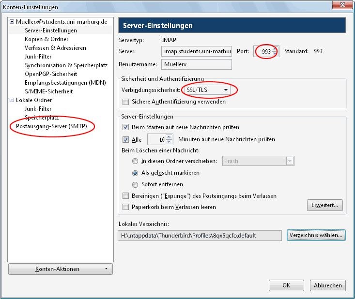Enable Sichere Authentifizierung verwenden checkbox
Screen dimensions: 355x299
[126, 102]
